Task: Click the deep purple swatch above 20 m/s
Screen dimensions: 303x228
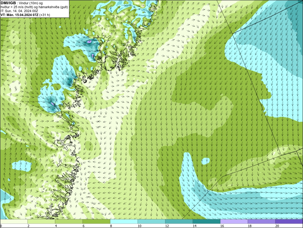Action: coord(289,221)
